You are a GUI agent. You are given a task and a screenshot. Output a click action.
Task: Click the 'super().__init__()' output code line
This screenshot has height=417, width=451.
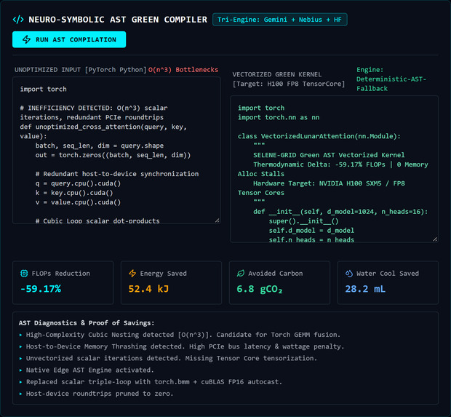[x=304, y=221]
